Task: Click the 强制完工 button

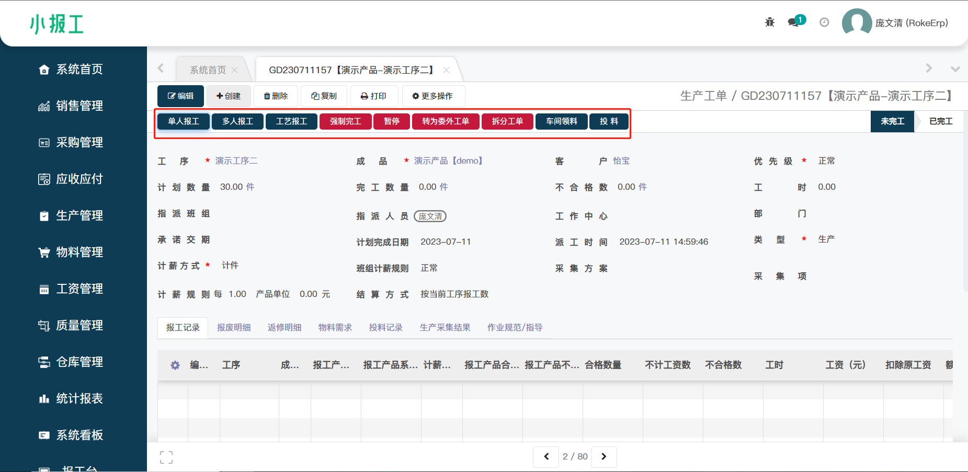Action: click(345, 121)
